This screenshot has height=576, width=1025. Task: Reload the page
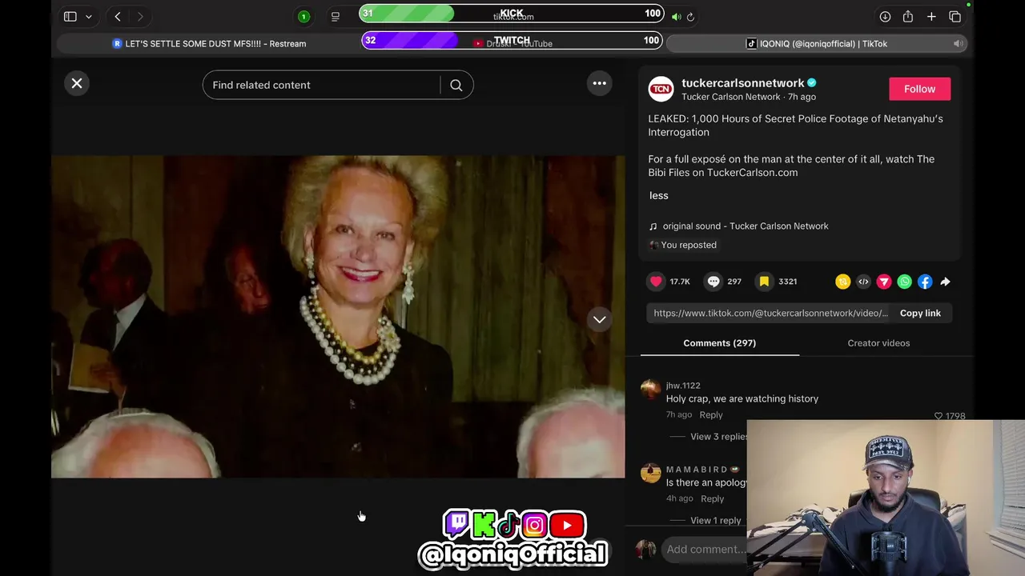pyautogui.click(x=690, y=17)
